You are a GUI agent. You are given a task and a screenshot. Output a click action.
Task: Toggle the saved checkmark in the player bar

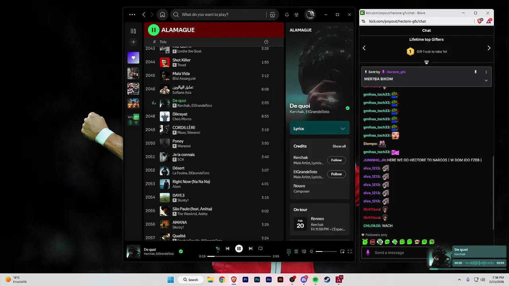click(181, 251)
